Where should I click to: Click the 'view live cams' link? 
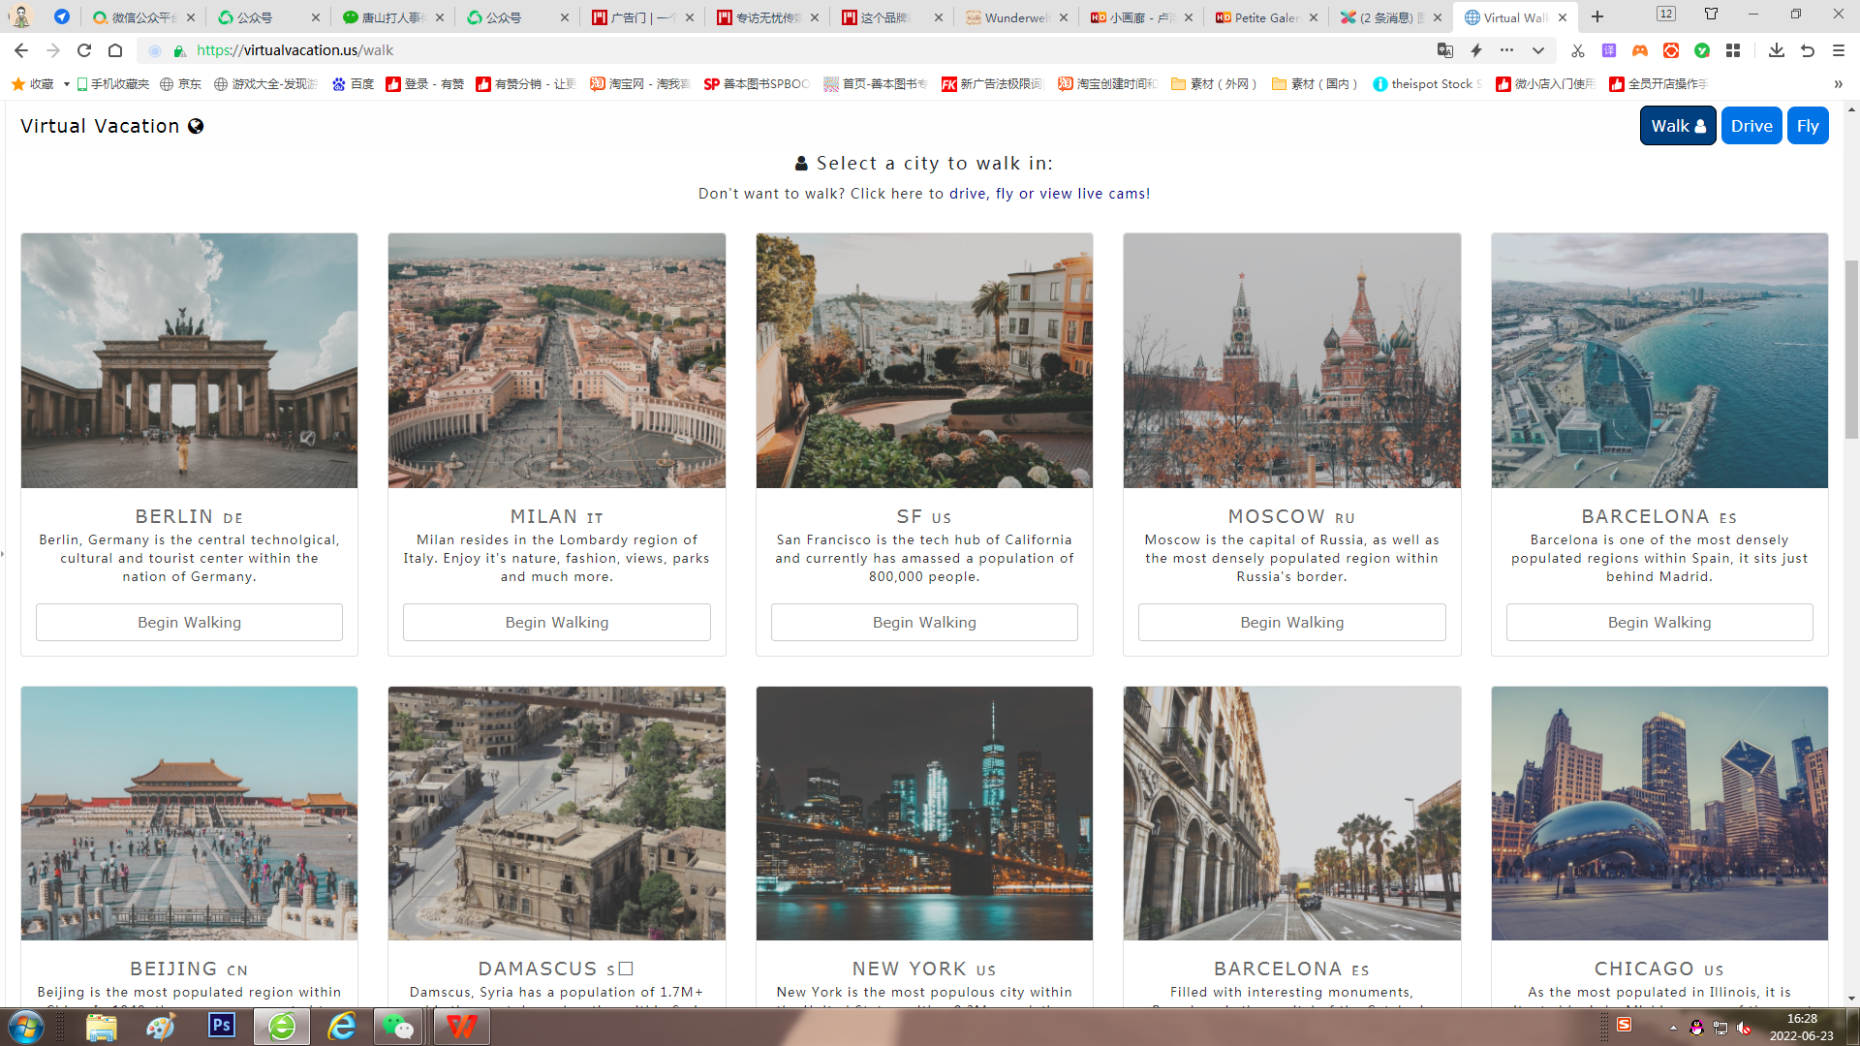(x=1093, y=194)
